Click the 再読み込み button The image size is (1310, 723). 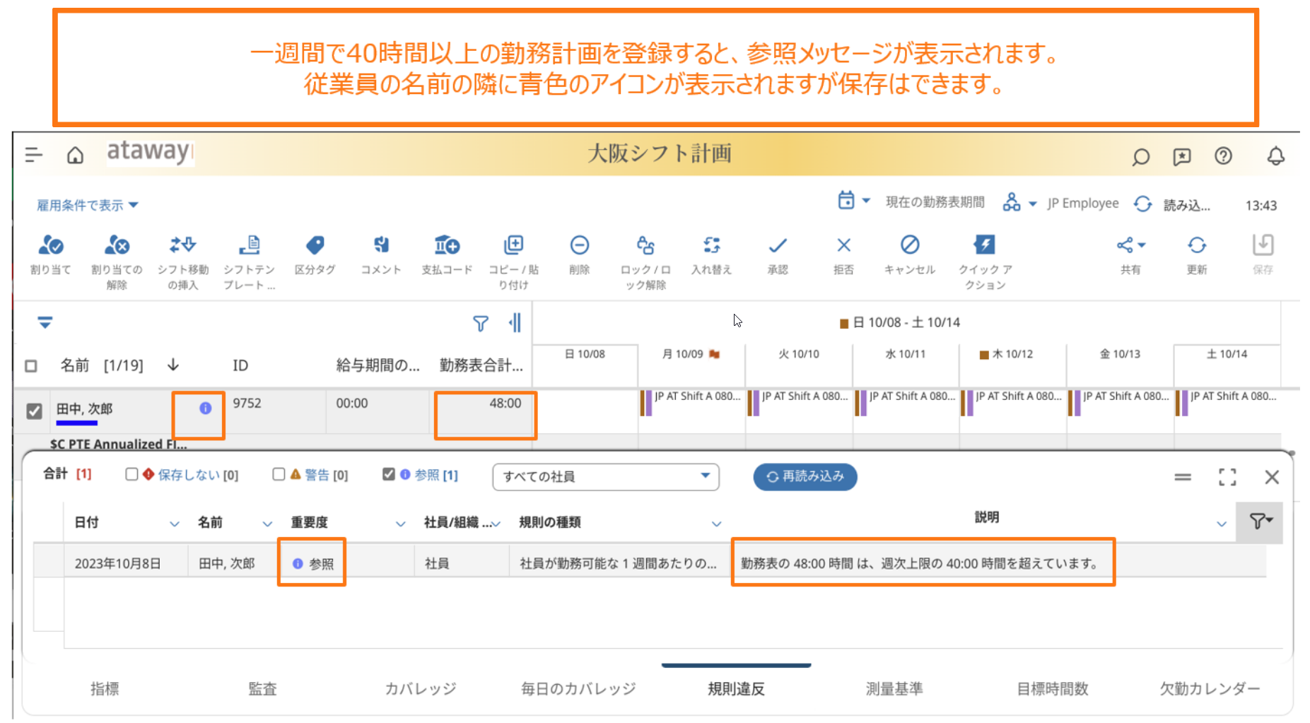(x=805, y=476)
